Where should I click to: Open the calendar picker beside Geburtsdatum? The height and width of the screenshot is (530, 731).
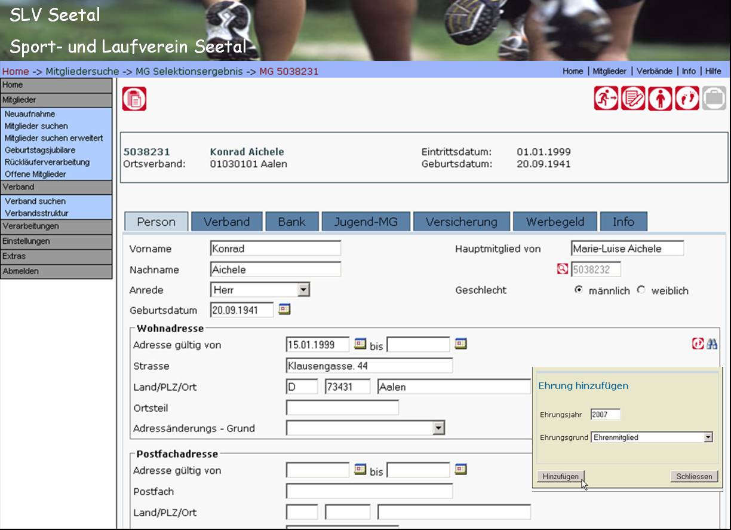click(284, 309)
